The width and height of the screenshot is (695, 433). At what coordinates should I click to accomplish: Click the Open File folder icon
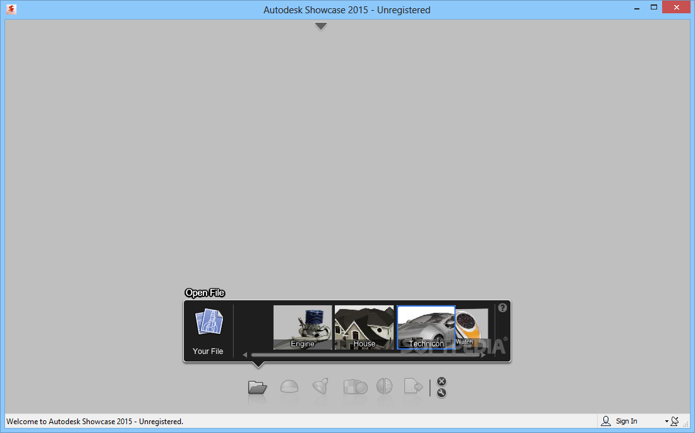pyautogui.click(x=258, y=387)
